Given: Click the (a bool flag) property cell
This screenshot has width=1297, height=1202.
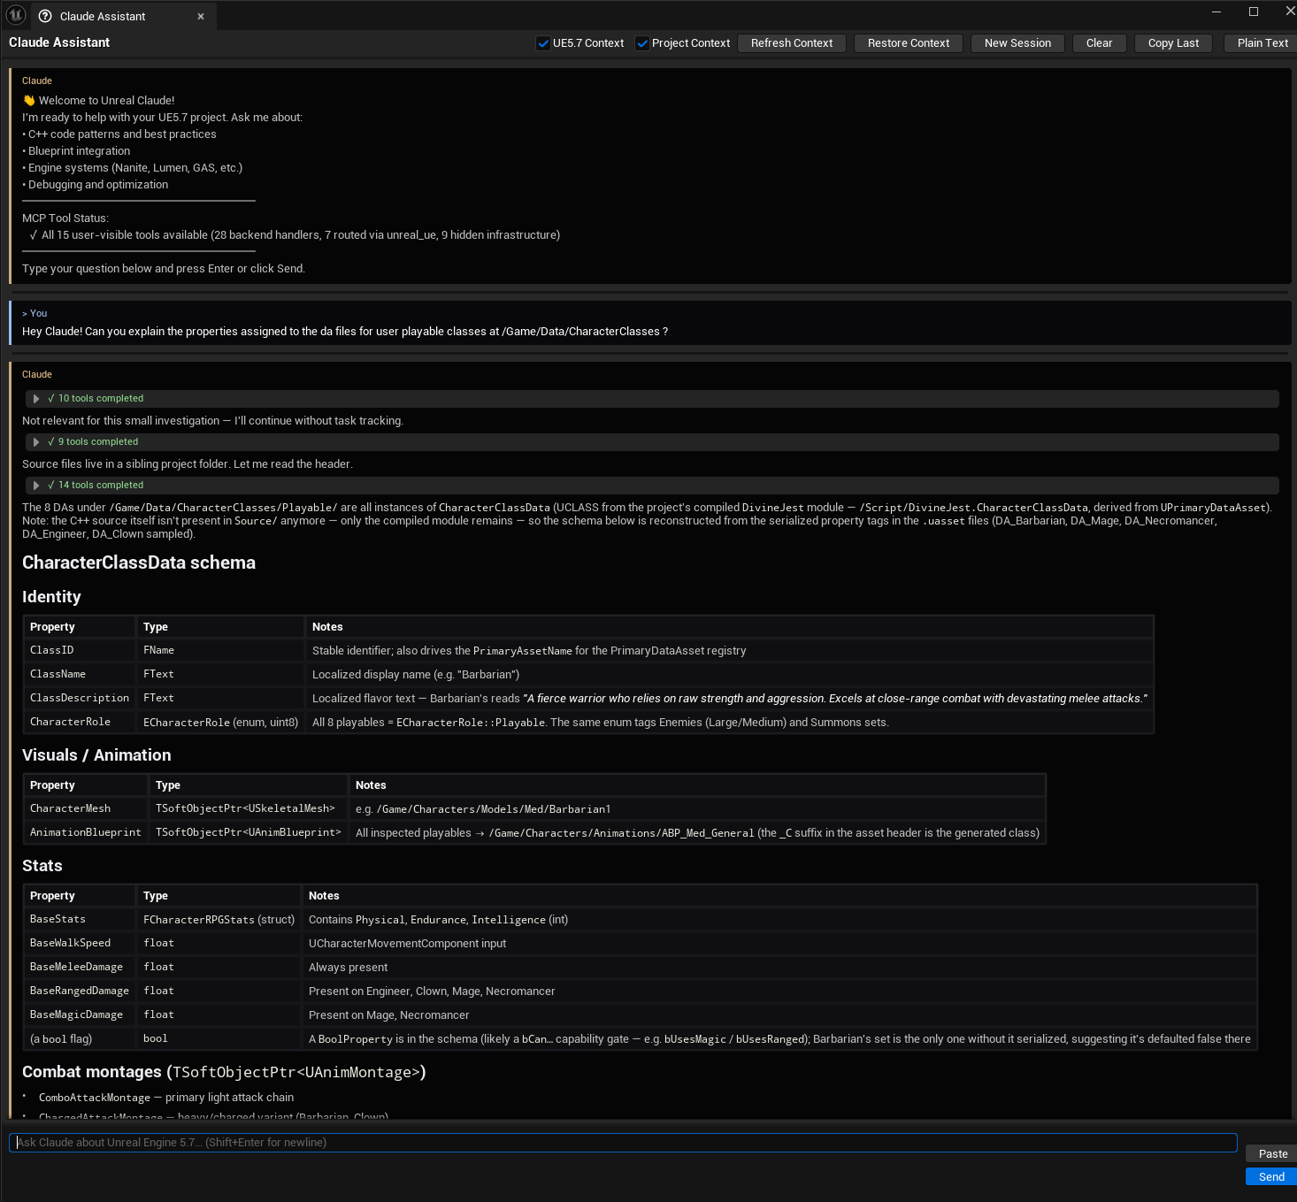Looking at the screenshot, I should [x=80, y=1039].
